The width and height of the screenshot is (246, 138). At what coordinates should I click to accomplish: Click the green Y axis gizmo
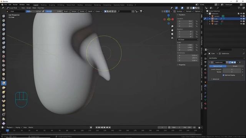[169, 19]
